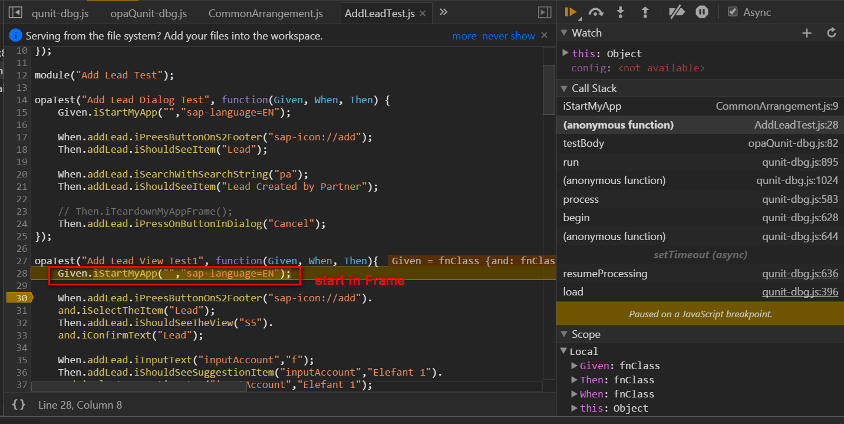This screenshot has height=424, width=844.
Task: Open AddLeadTest.js:28 source link
Action: (796, 125)
